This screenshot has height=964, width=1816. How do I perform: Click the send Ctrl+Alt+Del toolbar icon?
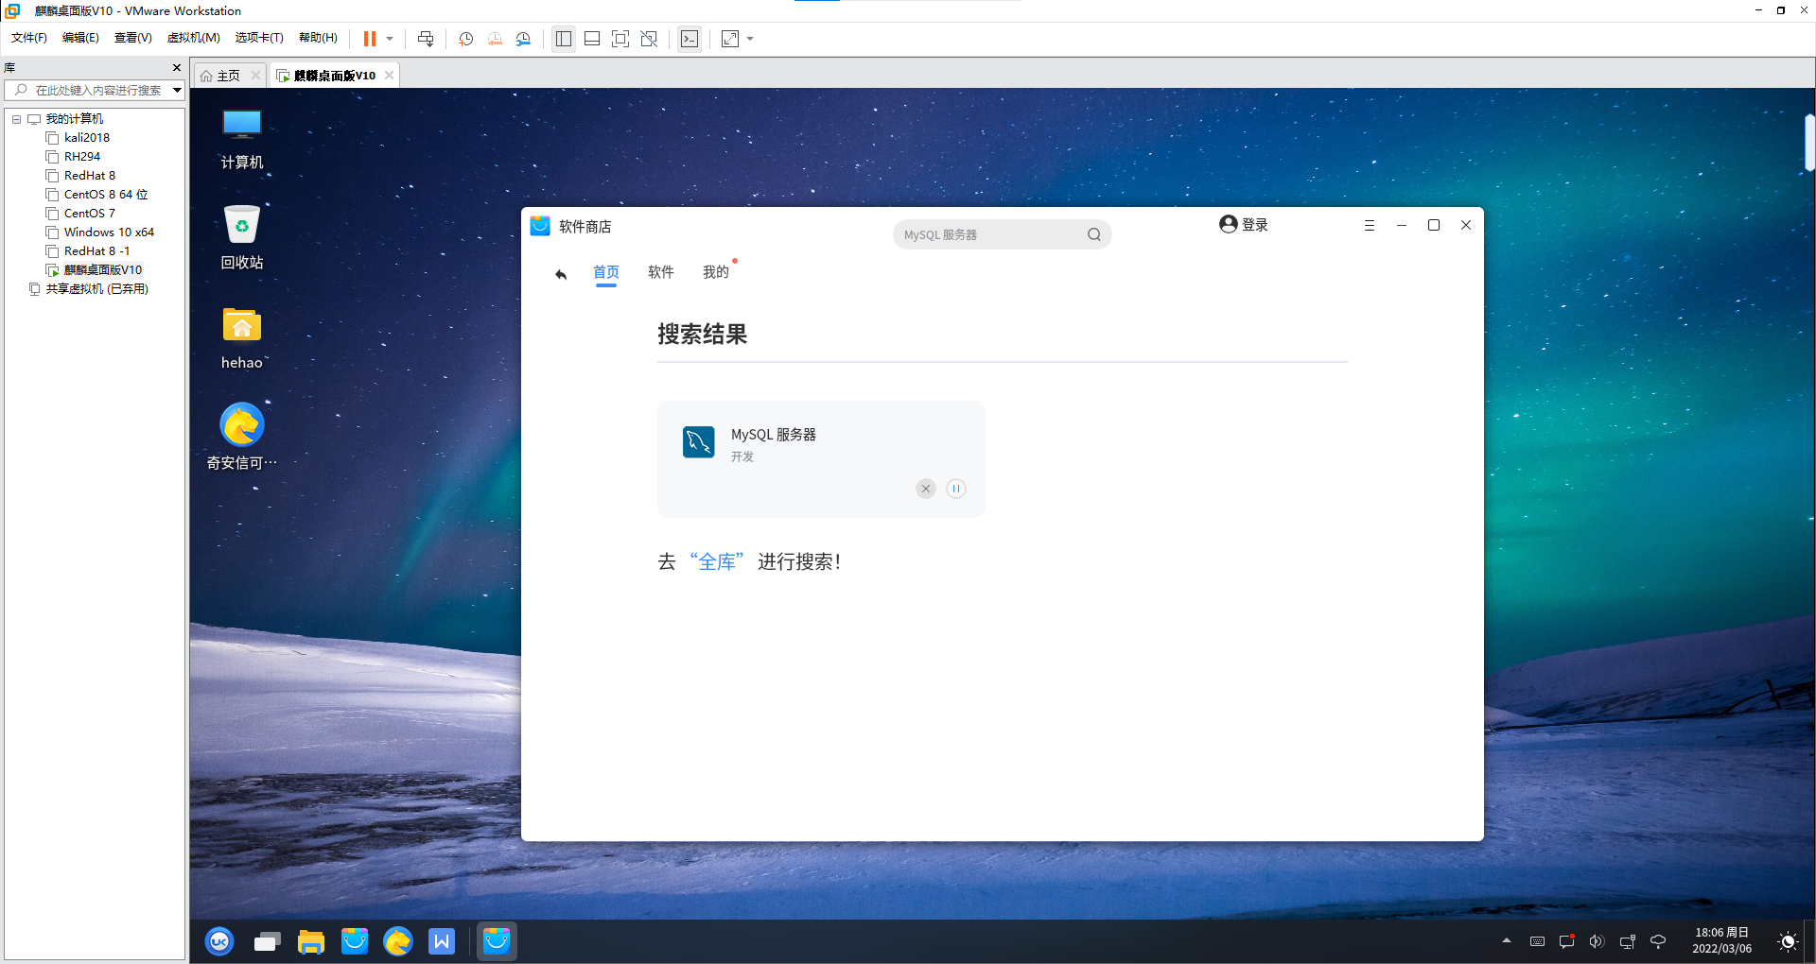click(426, 39)
